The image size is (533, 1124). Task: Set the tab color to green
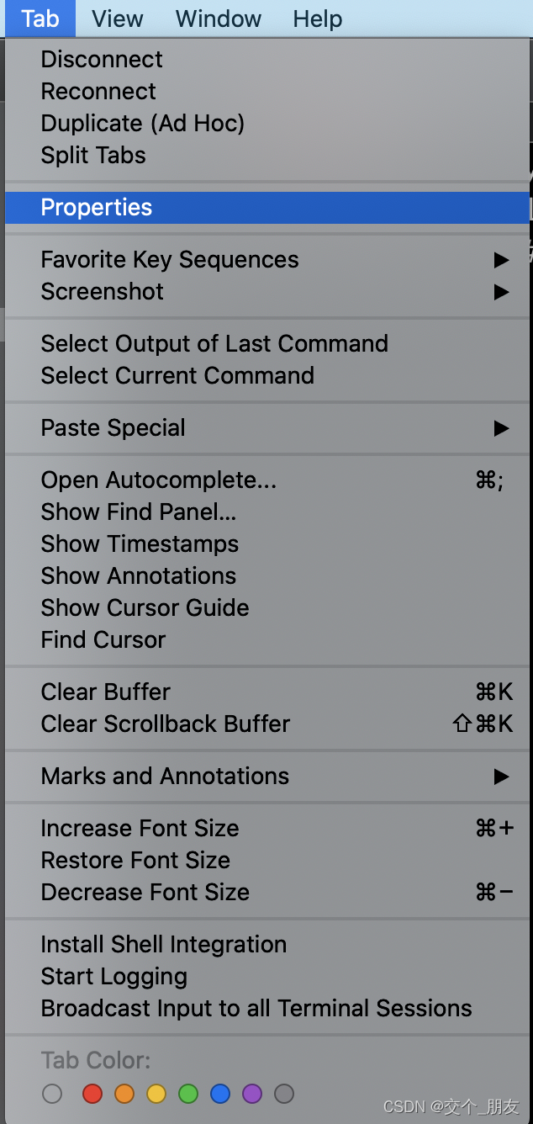click(x=188, y=1094)
